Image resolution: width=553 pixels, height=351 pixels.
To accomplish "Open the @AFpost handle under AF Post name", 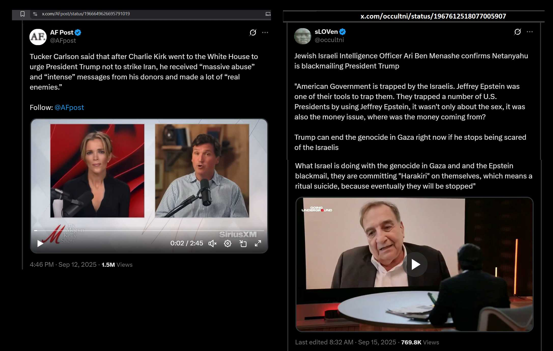I will pyautogui.click(x=63, y=40).
